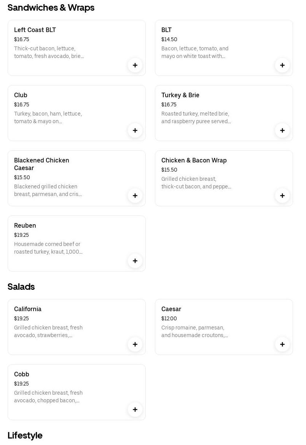Viewport: 306px width, 445px height.
Task: Open the Club sandwich description
Action: click(x=48, y=117)
